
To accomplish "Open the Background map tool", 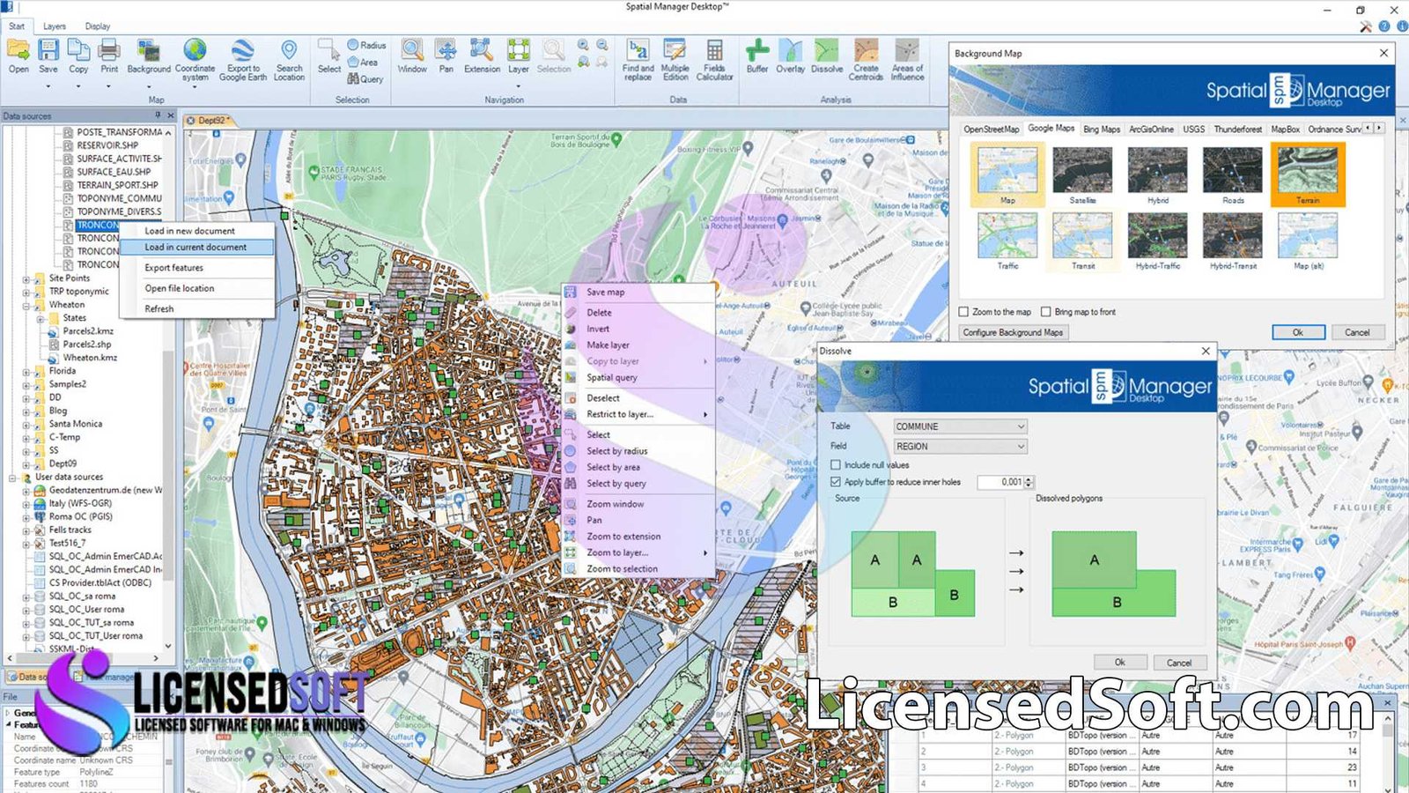I will coord(149,56).
